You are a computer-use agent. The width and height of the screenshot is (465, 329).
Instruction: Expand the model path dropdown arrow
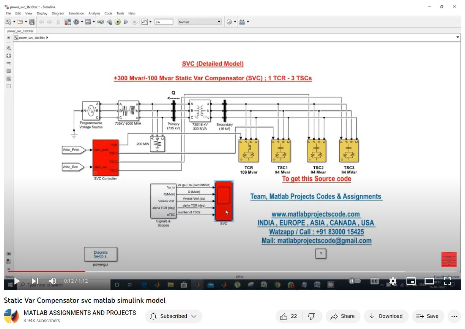tap(457, 37)
